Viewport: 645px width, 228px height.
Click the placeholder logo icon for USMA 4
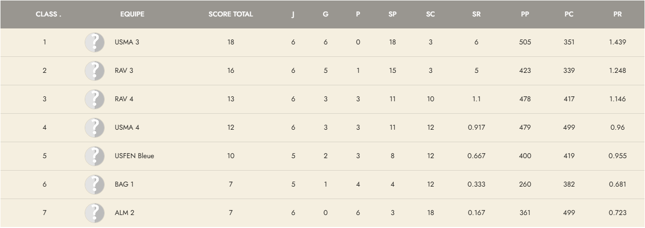pyautogui.click(x=95, y=128)
